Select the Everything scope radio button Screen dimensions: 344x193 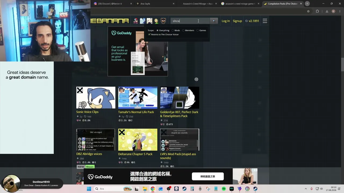[157, 30]
